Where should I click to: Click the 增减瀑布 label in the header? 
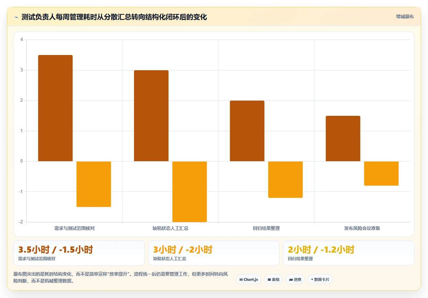point(405,16)
